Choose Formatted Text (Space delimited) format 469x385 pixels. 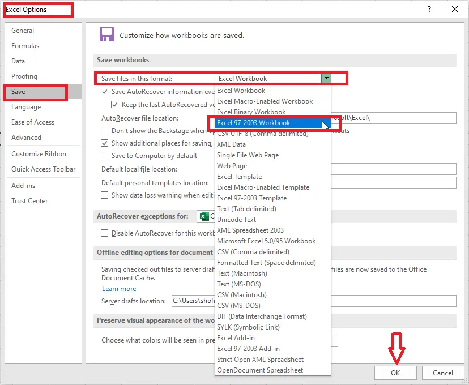pyautogui.click(x=273, y=263)
